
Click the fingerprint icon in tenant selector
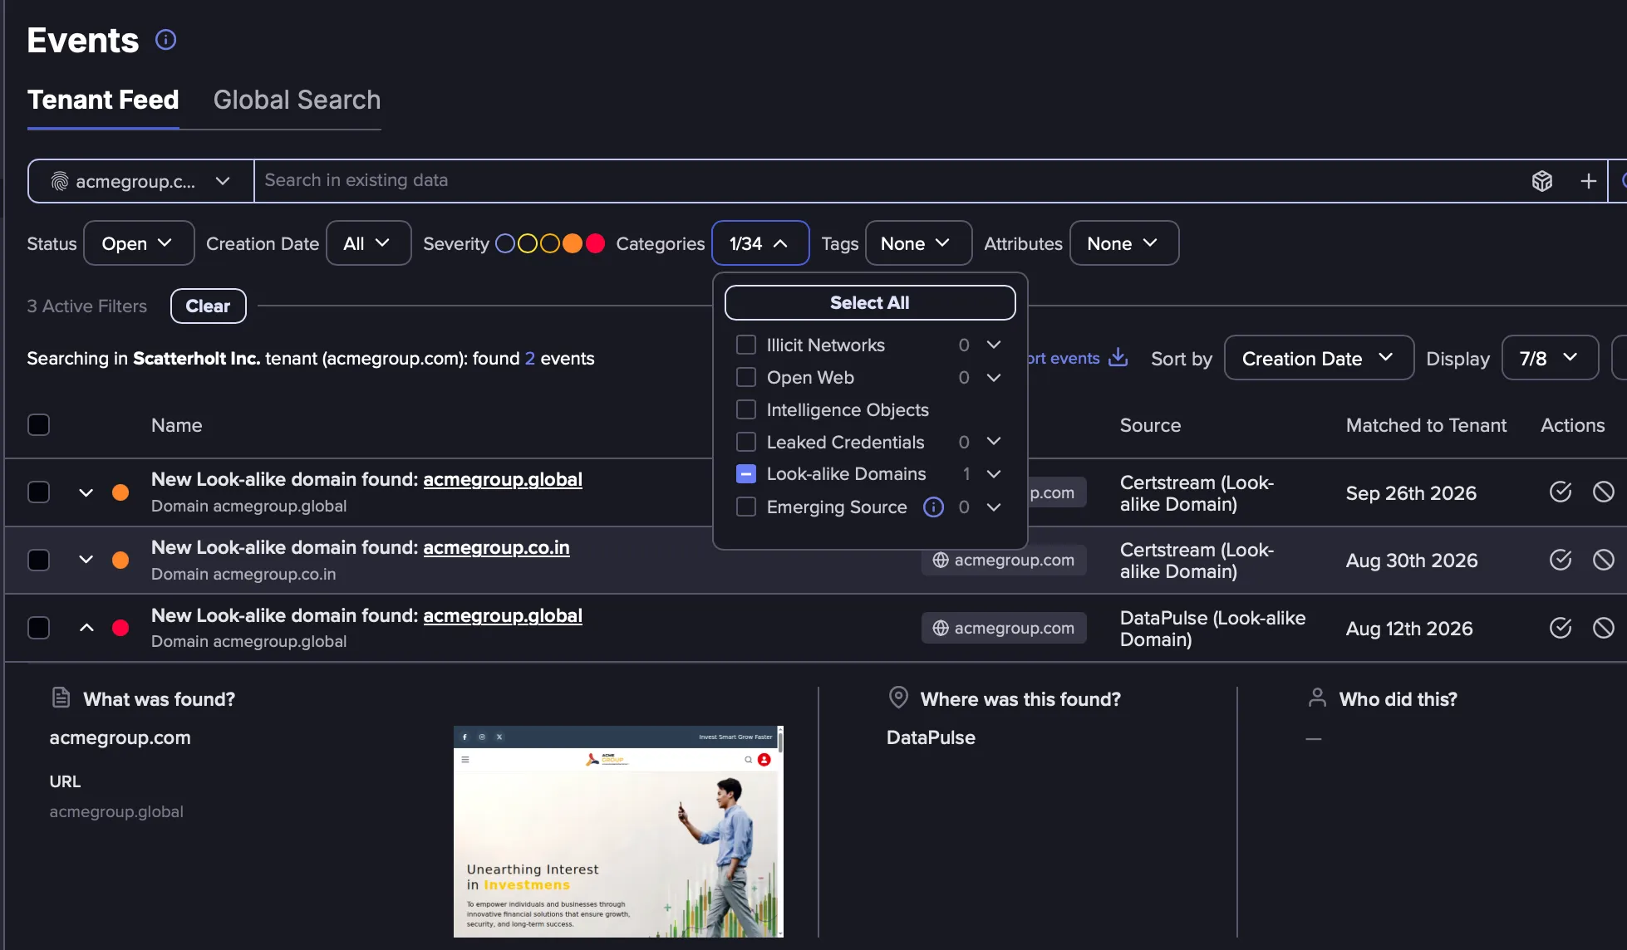point(59,181)
